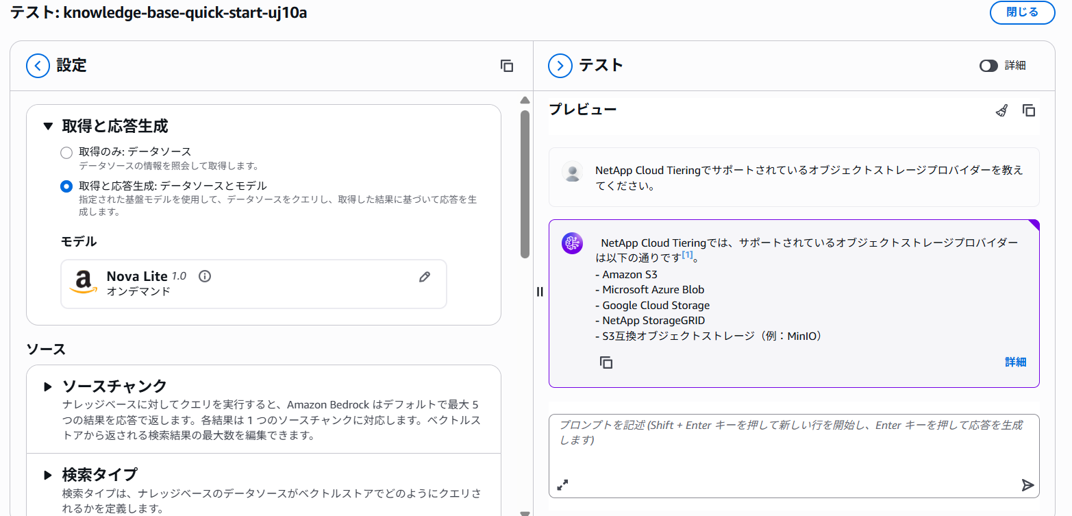Select 取得と応答生成: データソースとモデル radio option
Screen dimensions: 1072x516
[x=66, y=186]
